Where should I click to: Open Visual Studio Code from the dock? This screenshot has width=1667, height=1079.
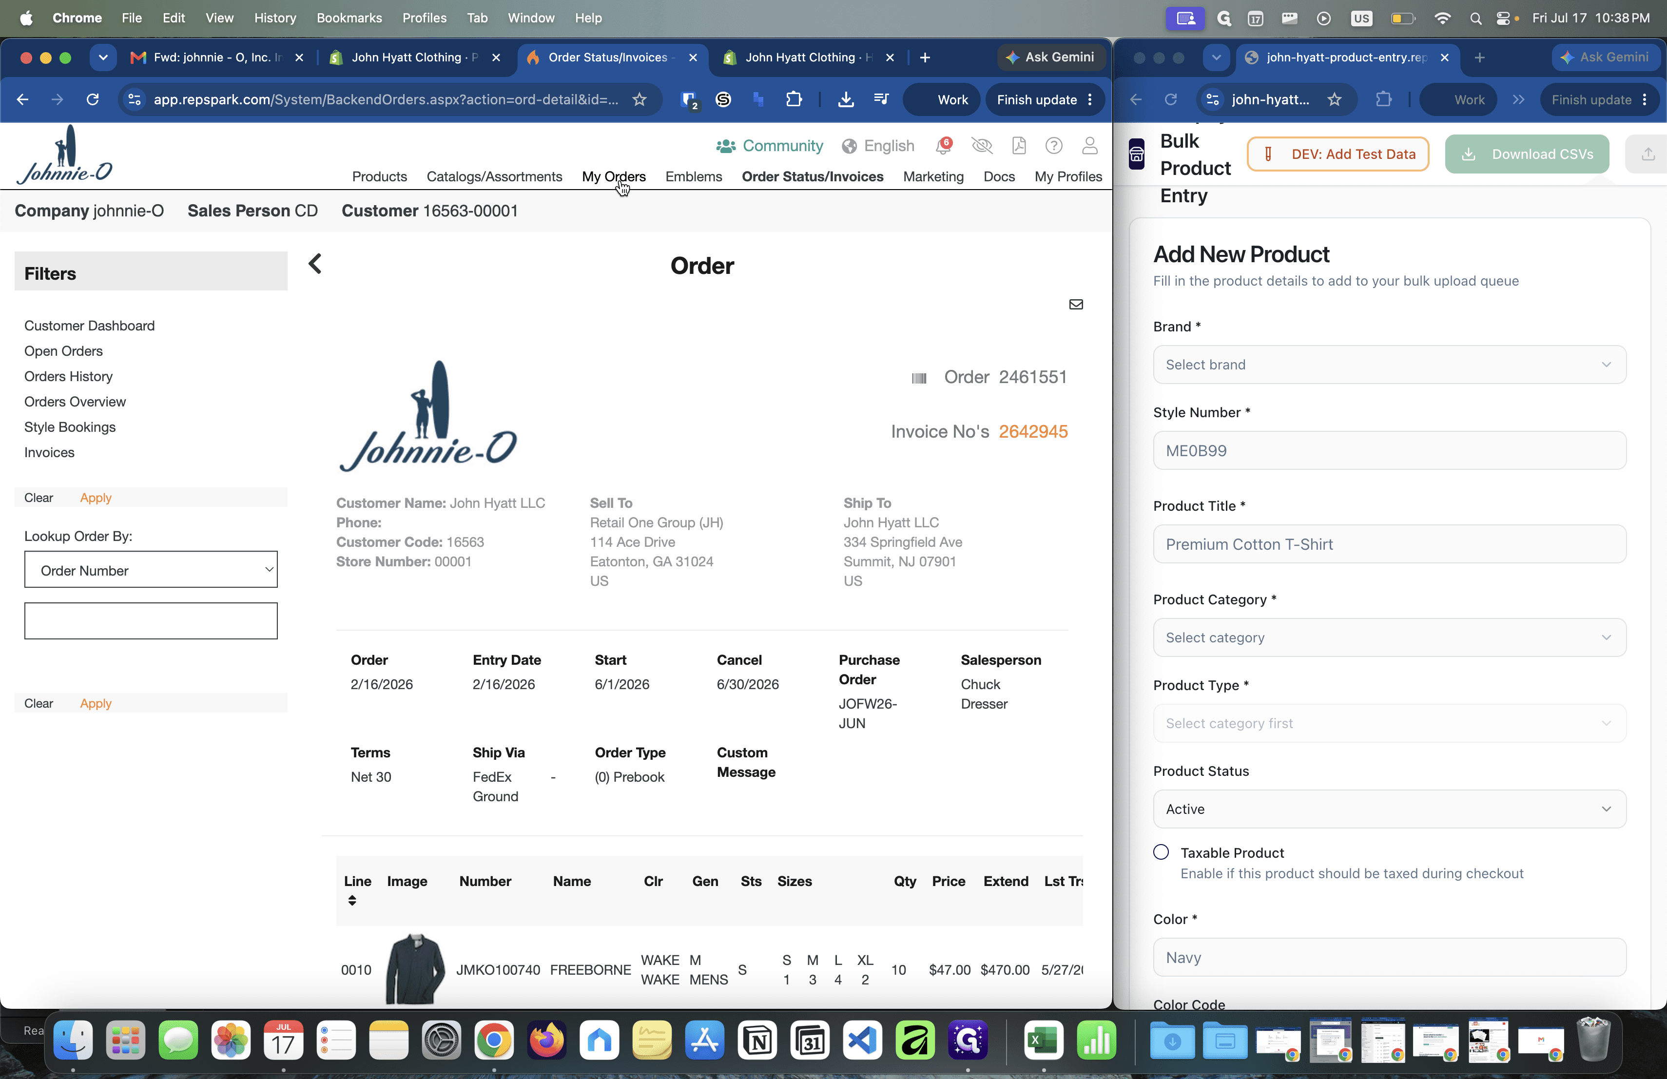click(862, 1040)
